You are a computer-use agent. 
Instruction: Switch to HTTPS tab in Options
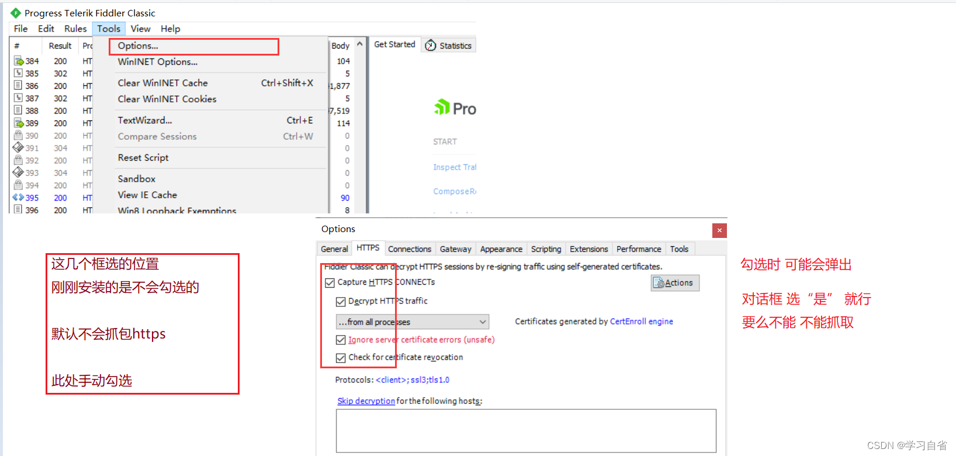(368, 248)
